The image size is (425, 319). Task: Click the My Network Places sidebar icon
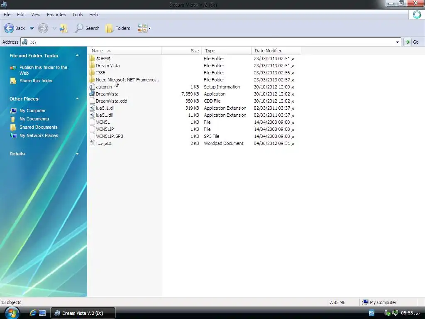coord(13,135)
